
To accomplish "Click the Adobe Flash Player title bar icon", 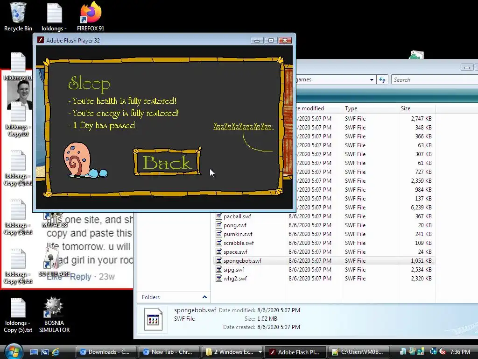I will click(40, 40).
